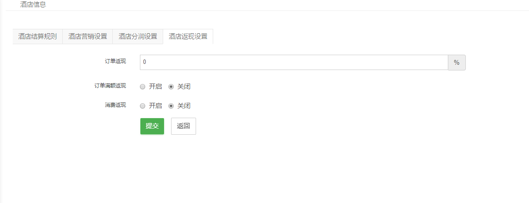
Task: Click 开启 text in 订单满额返现 row
Action: click(x=155, y=87)
